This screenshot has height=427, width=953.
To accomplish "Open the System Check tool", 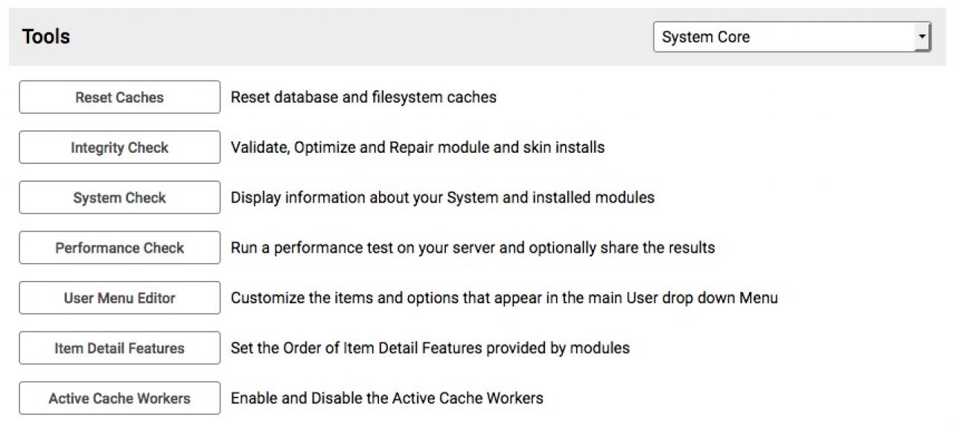I will coord(119,198).
